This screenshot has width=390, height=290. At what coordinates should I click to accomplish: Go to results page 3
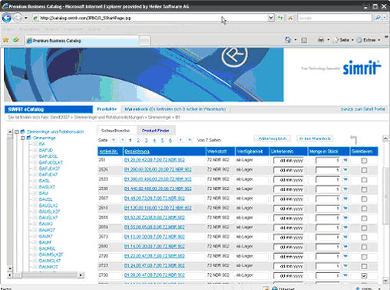pos(146,140)
